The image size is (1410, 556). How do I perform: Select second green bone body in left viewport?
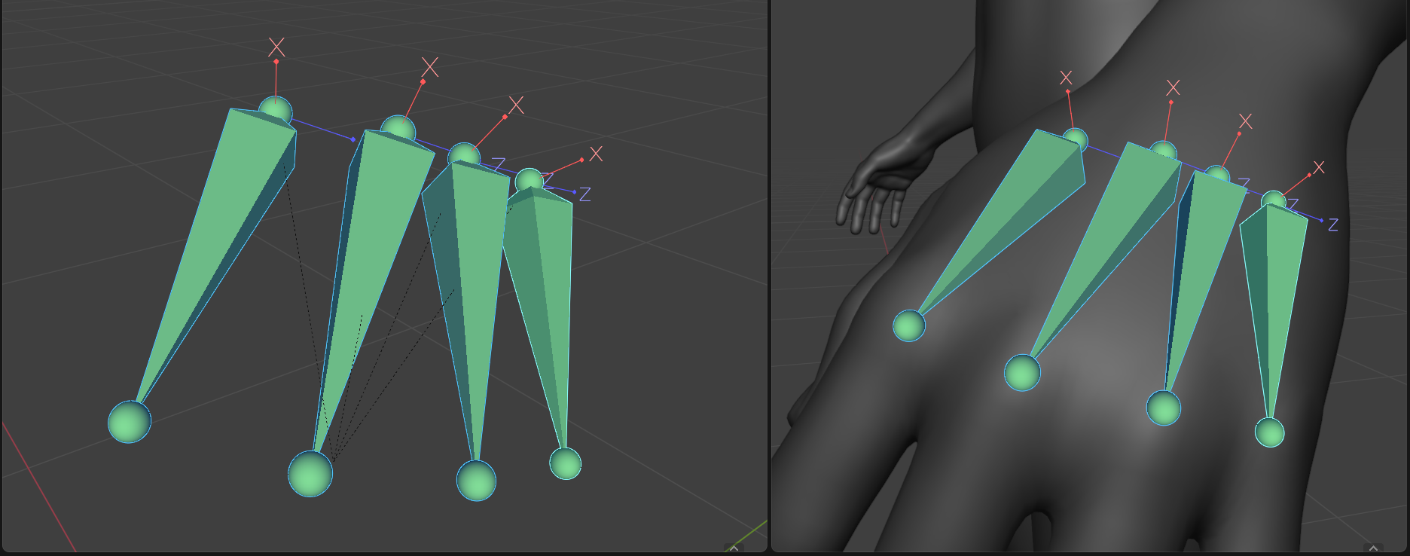pos(377,249)
